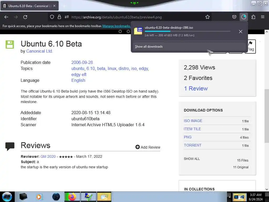
Task: Select the second carousel dot indicator
Action: click(x=128, y=32)
